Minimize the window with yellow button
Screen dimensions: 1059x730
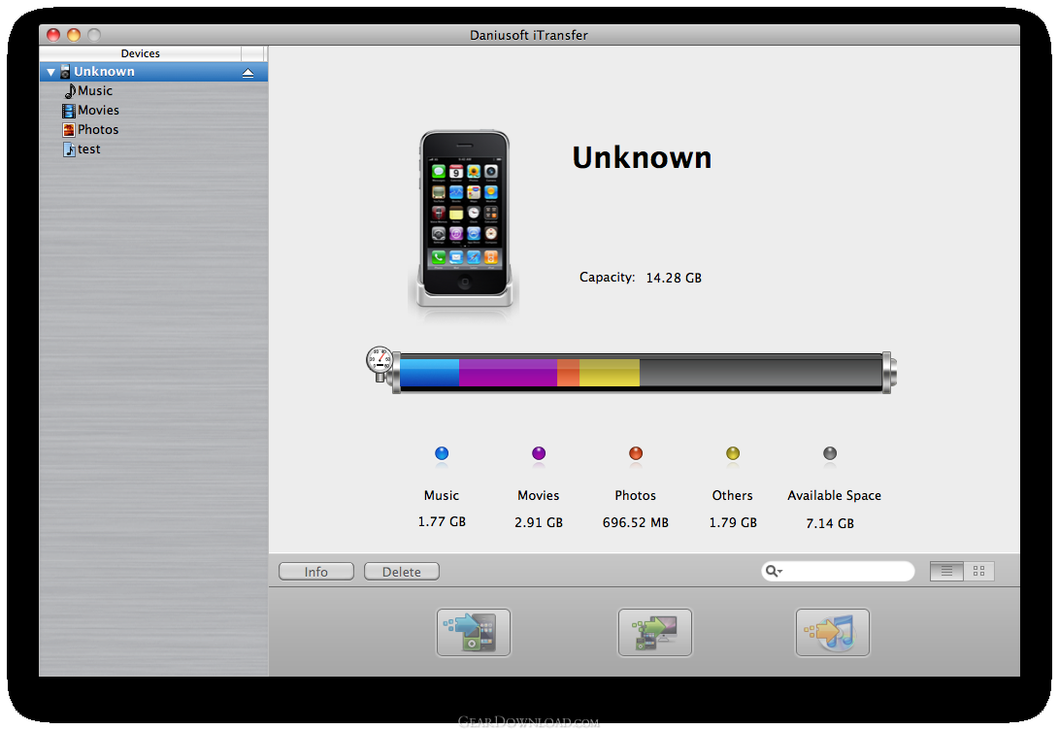pyautogui.click(x=74, y=34)
